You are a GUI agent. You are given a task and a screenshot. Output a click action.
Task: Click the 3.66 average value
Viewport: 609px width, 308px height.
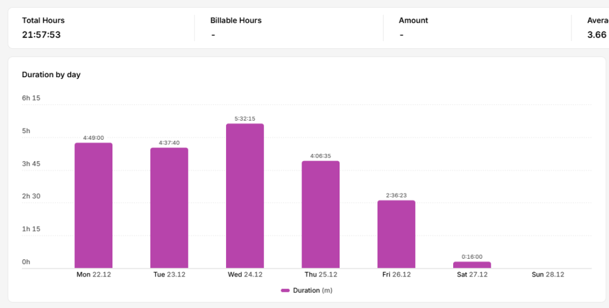(597, 34)
